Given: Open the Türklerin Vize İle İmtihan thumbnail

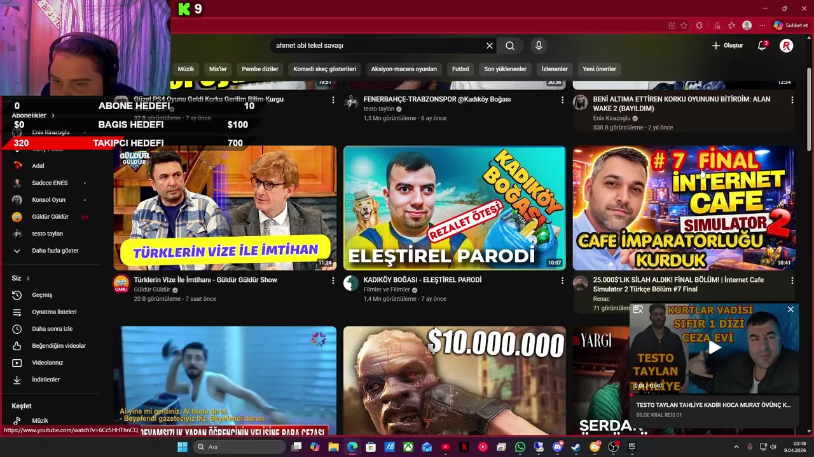Looking at the screenshot, I should (x=225, y=208).
